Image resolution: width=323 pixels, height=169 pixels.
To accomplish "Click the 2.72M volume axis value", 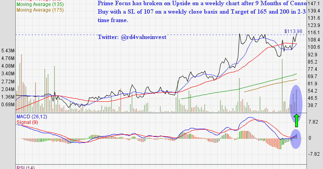I will (8, 82).
